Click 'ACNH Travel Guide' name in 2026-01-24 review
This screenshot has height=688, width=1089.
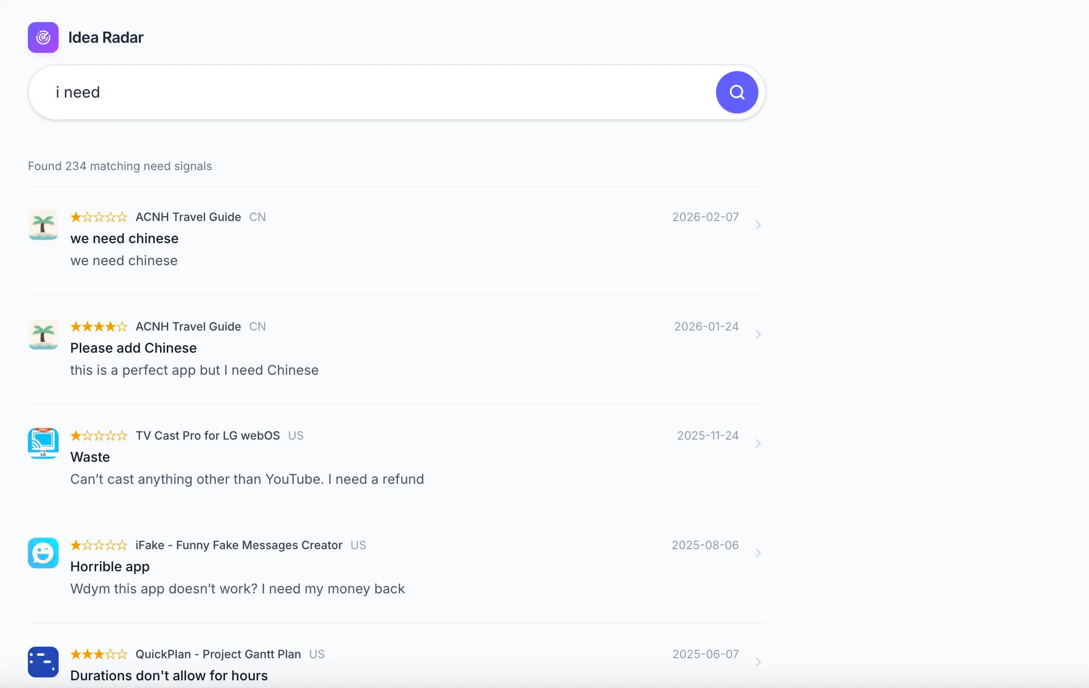coord(188,327)
